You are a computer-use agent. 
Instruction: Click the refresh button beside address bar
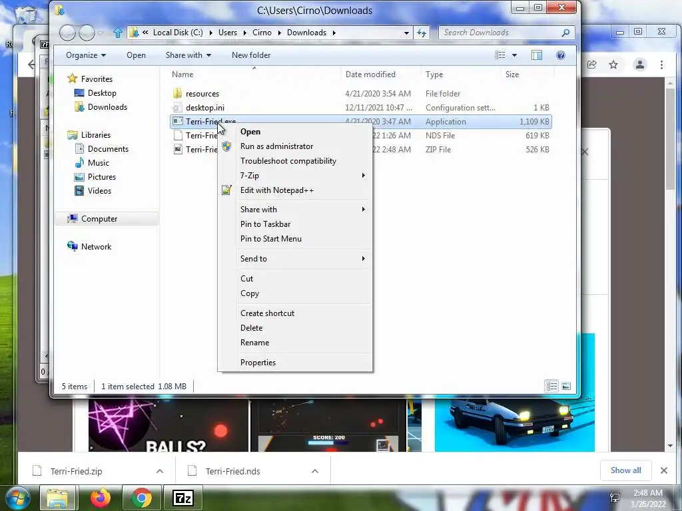tap(422, 33)
